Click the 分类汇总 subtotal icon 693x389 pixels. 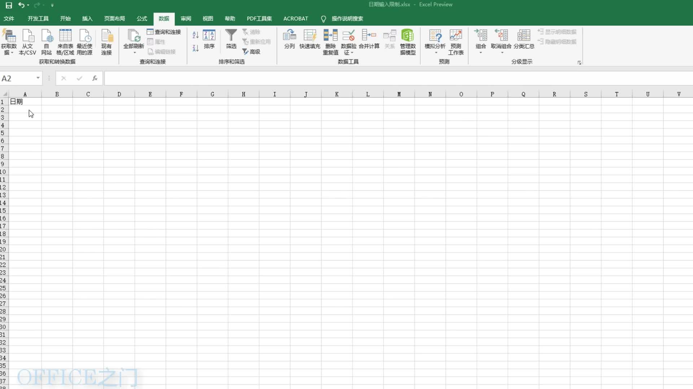[x=524, y=39]
